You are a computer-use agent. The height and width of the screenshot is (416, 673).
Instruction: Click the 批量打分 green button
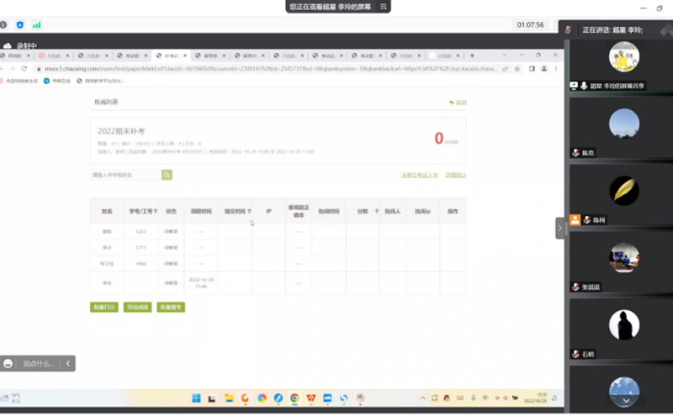pyautogui.click(x=104, y=307)
